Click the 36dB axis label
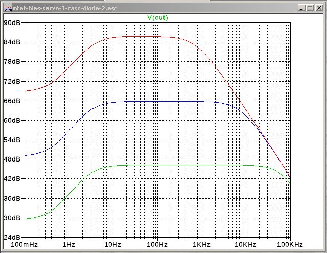The width and height of the screenshot is (327, 253). click(12, 198)
